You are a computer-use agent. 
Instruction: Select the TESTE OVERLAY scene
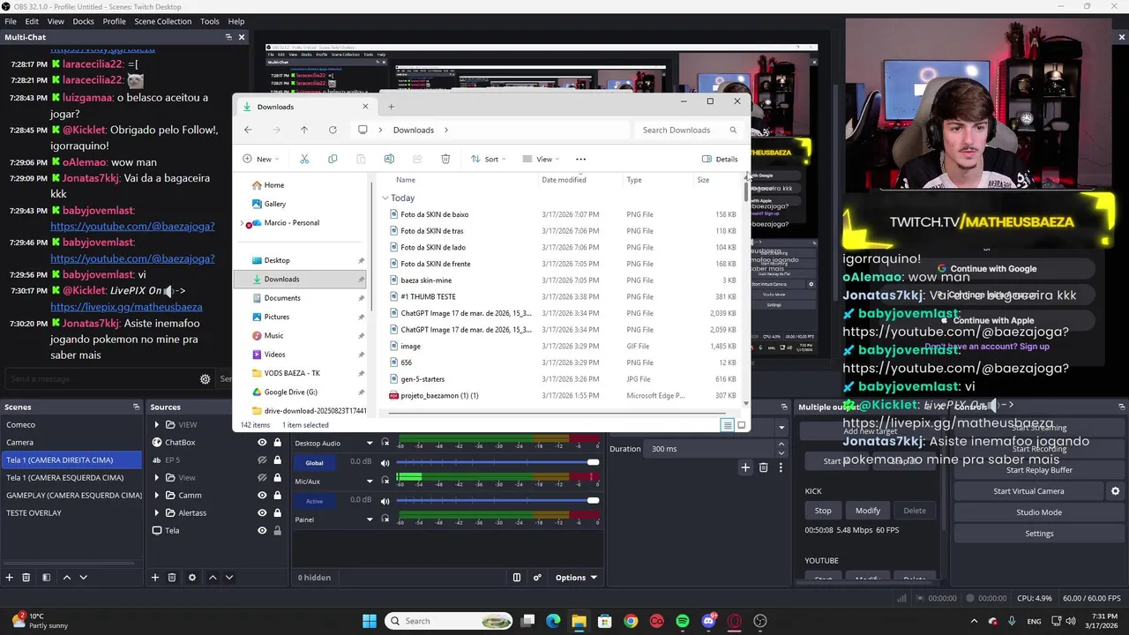click(71, 513)
